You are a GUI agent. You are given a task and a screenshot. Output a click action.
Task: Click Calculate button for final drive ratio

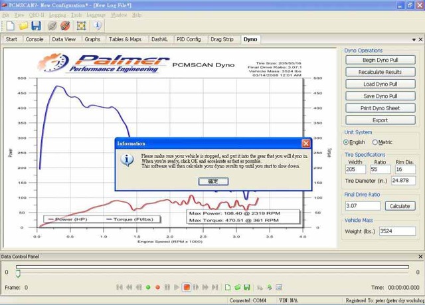pyautogui.click(x=399, y=206)
